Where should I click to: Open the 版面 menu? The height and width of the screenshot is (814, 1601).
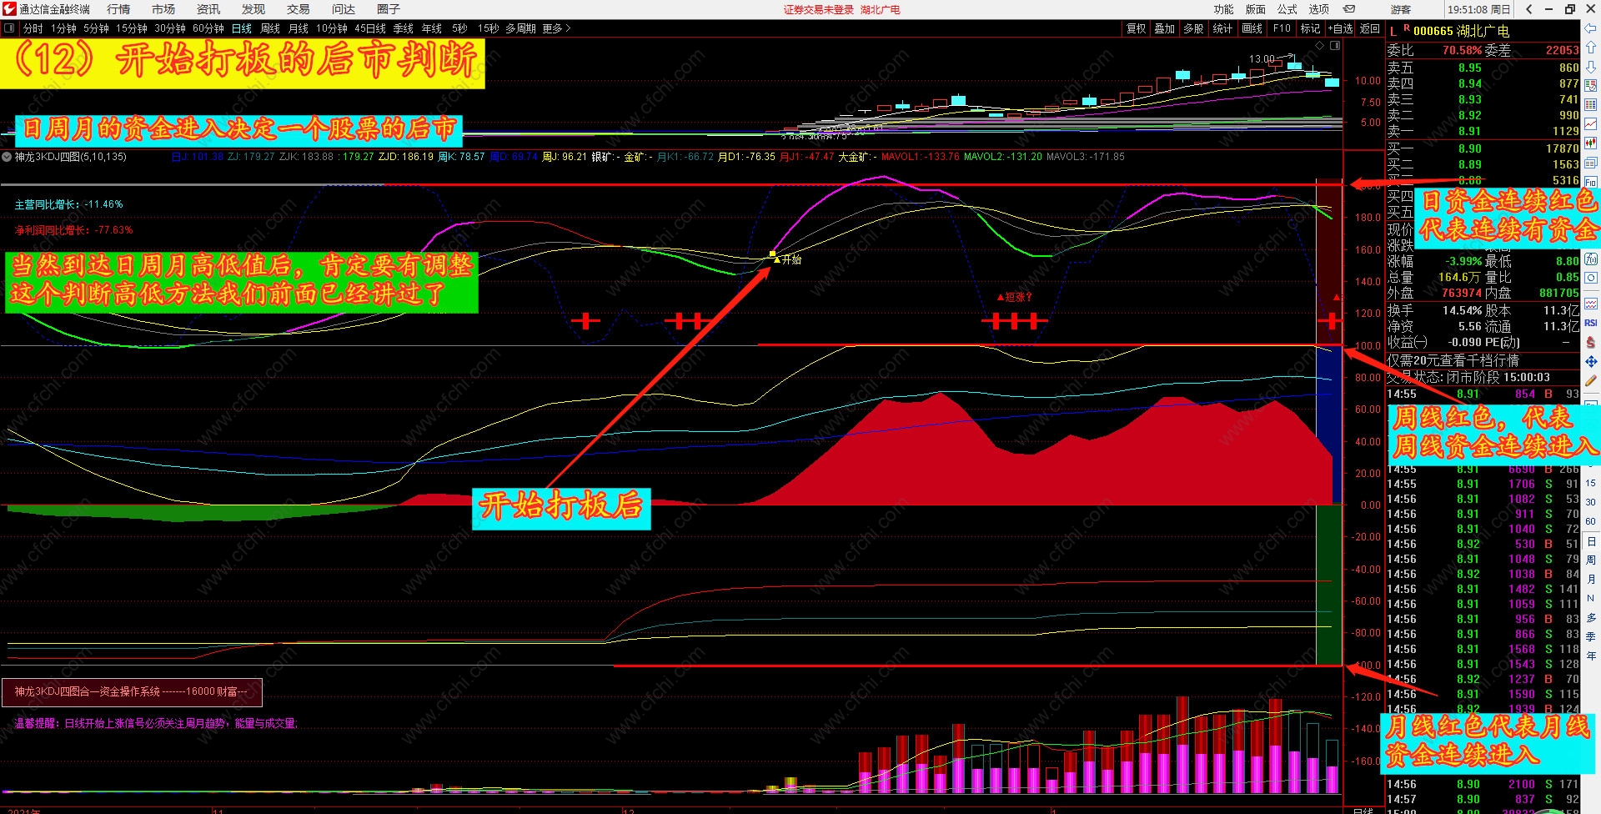1256,9
